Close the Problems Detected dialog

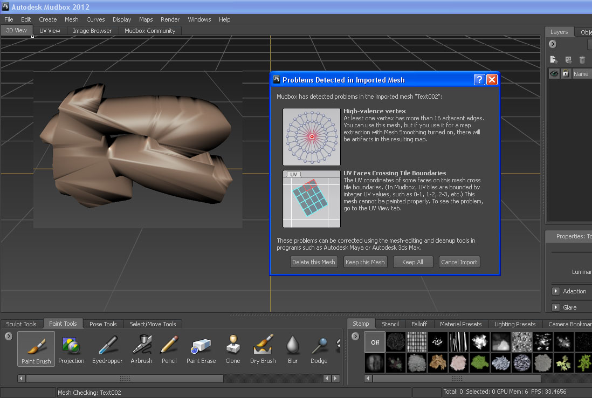click(x=492, y=80)
